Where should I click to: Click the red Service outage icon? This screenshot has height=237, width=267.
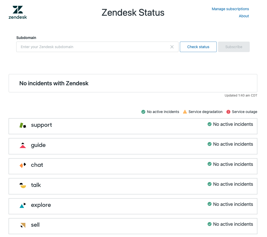(228, 112)
